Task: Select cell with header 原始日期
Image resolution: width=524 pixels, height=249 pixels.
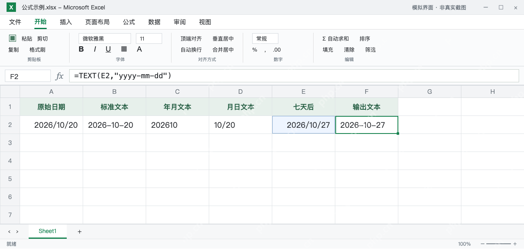Action: pyautogui.click(x=51, y=107)
